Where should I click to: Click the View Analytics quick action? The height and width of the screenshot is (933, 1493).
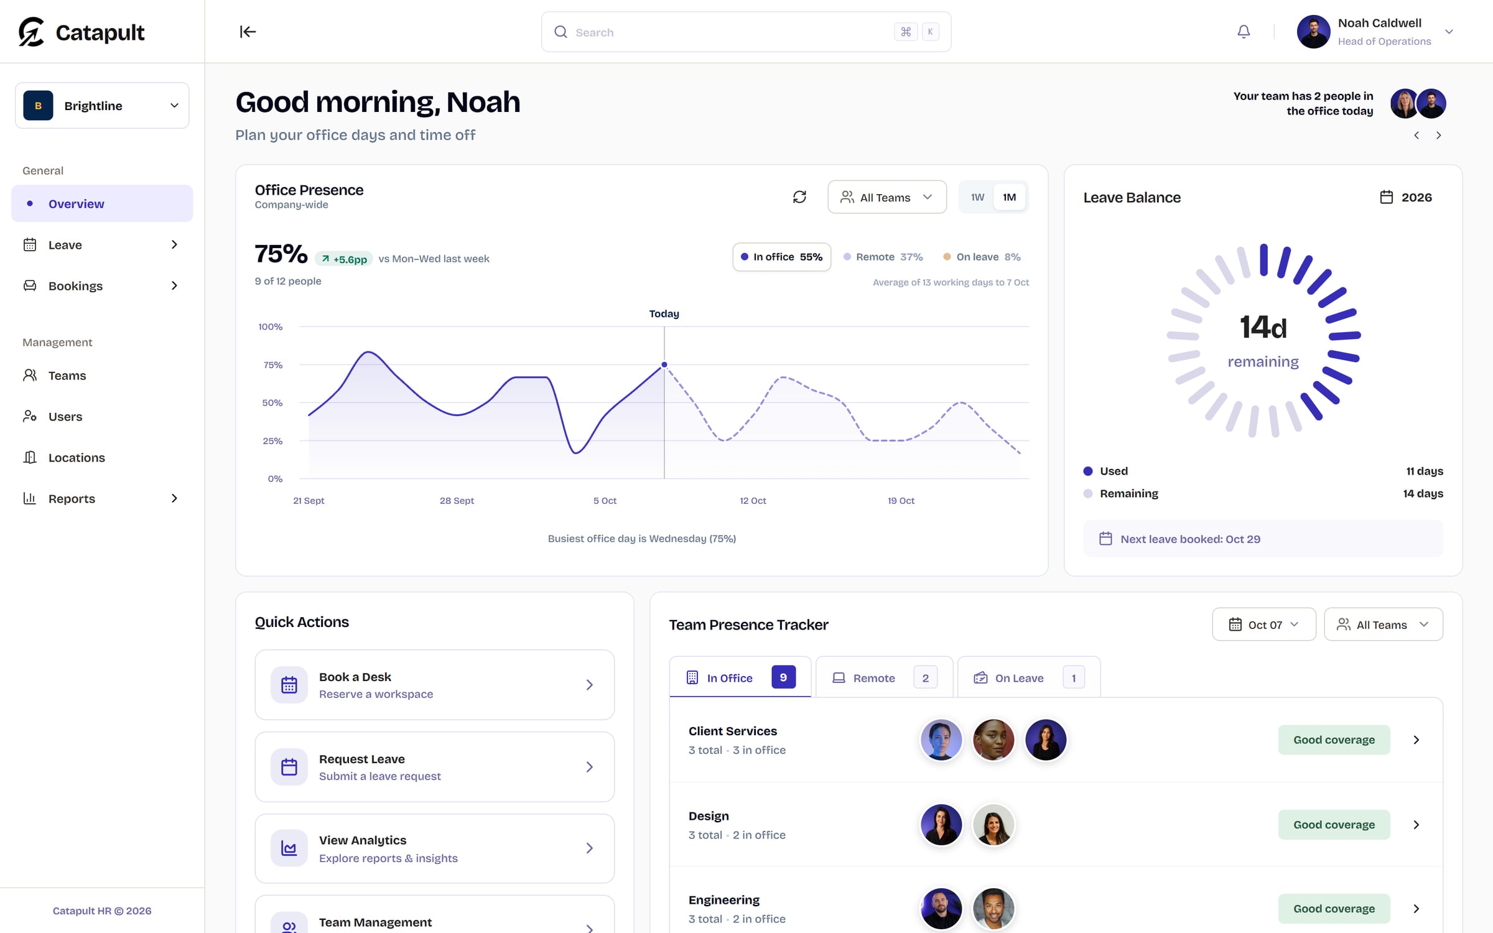[x=435, y=848]
